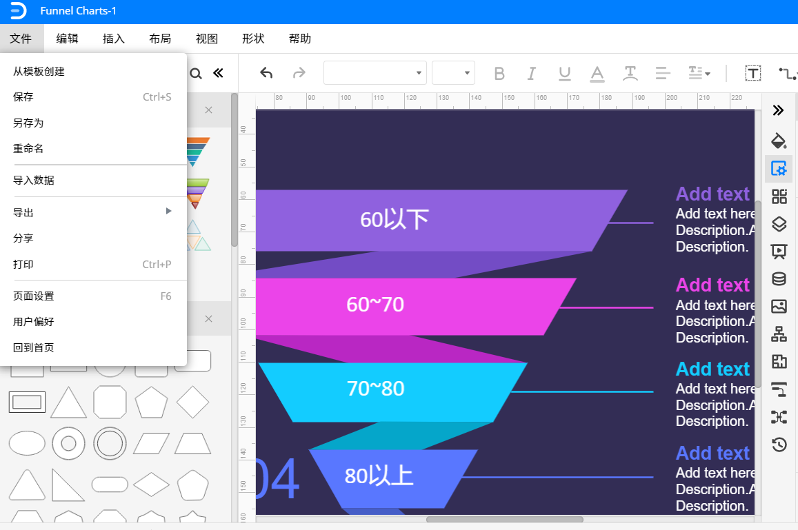Choose 从模板创建 from file menu
Viewport: 798px width, 530px height.
[x=93, y=72]
